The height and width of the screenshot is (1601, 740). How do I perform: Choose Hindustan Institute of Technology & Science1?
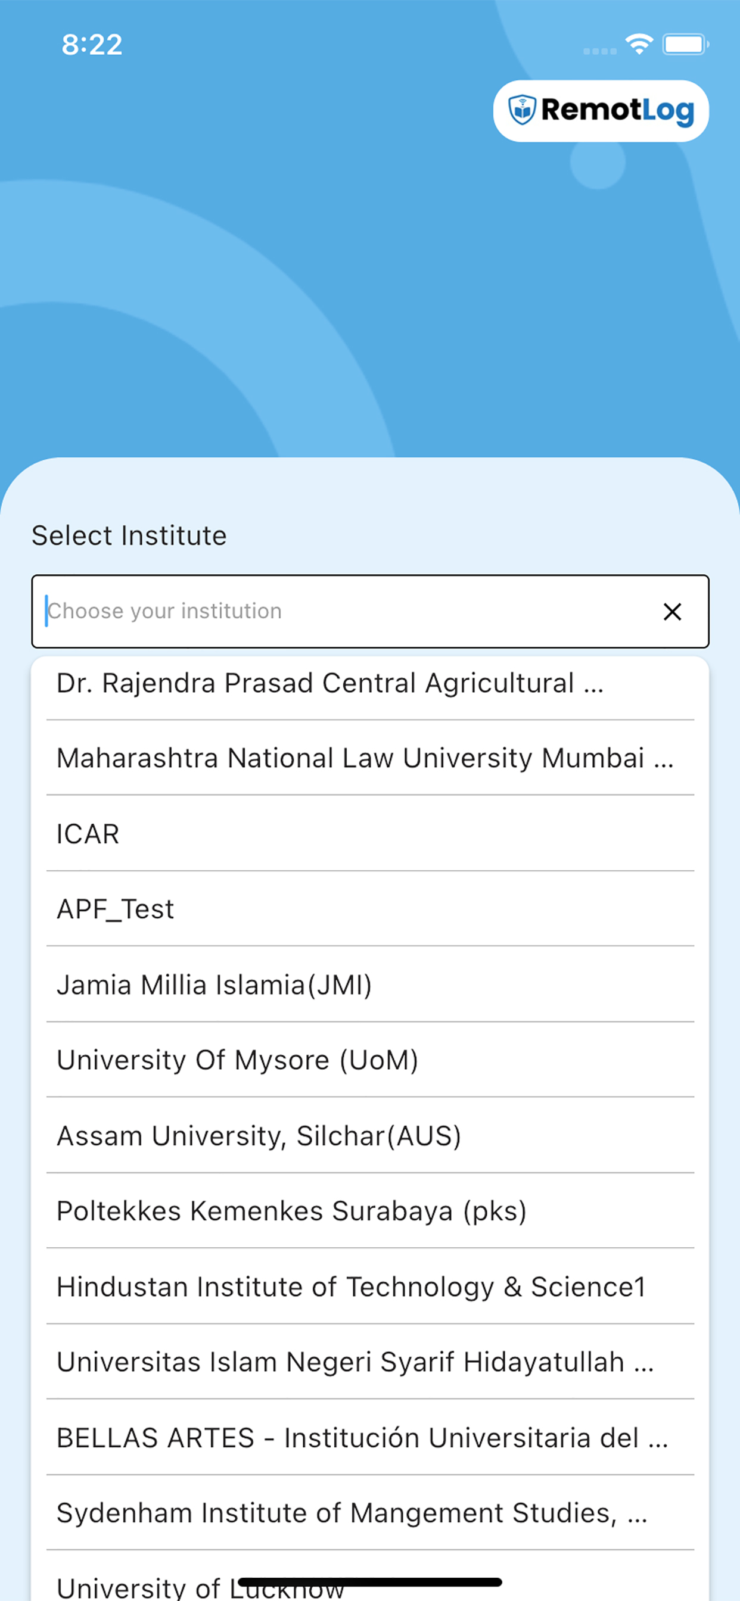coord(370,1287)
